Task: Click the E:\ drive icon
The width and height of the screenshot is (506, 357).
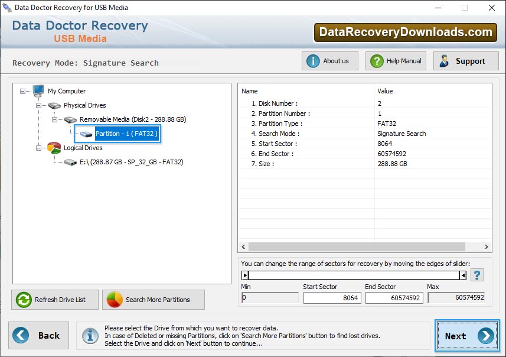Action: coord(70,162)
